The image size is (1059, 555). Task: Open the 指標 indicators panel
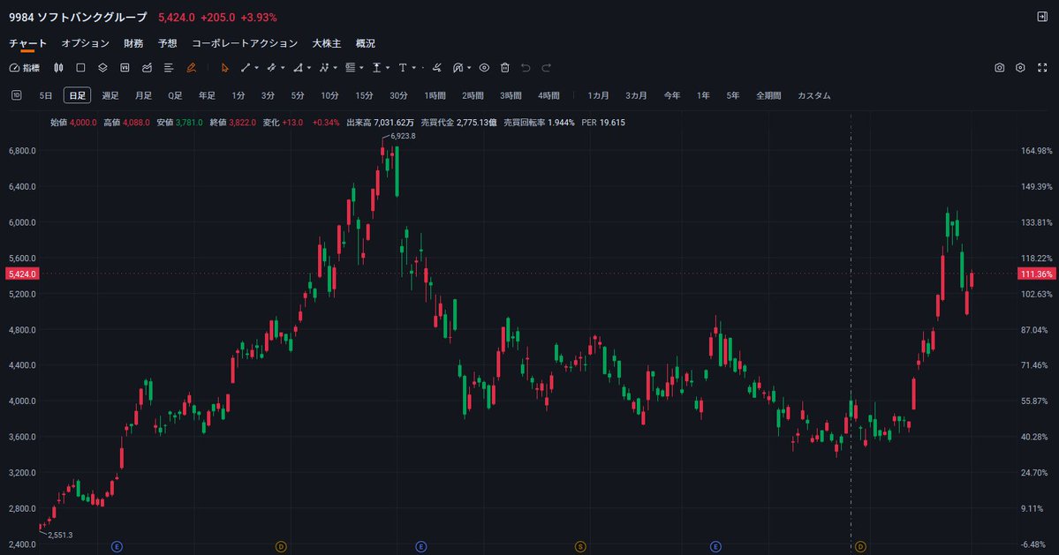click(x=25, y=67)
